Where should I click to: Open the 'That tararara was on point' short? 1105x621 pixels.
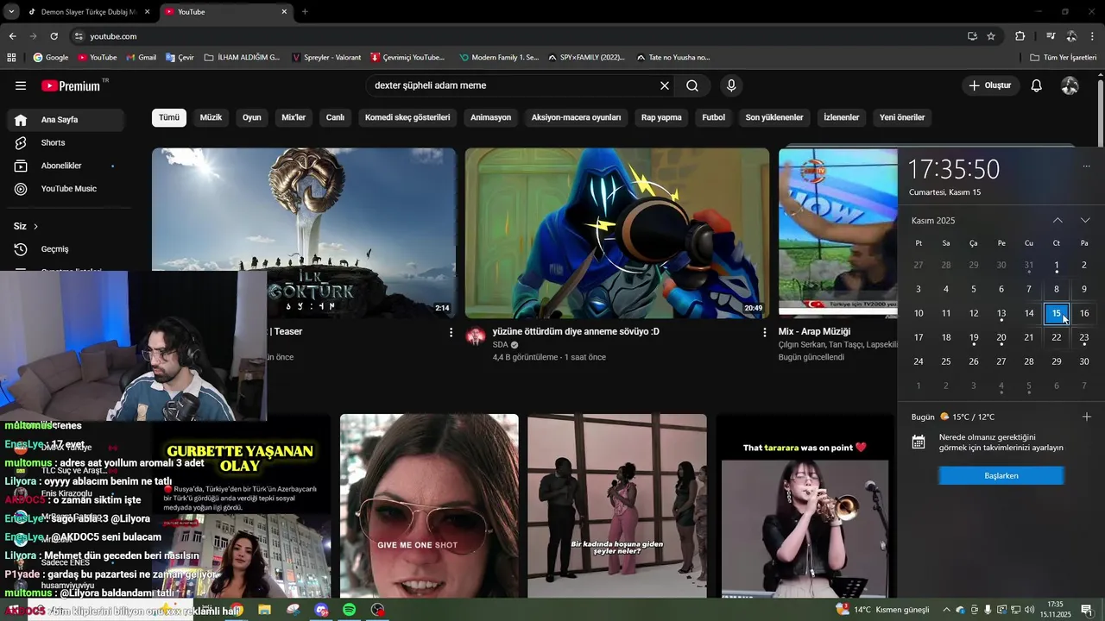(x=805, y=506)
